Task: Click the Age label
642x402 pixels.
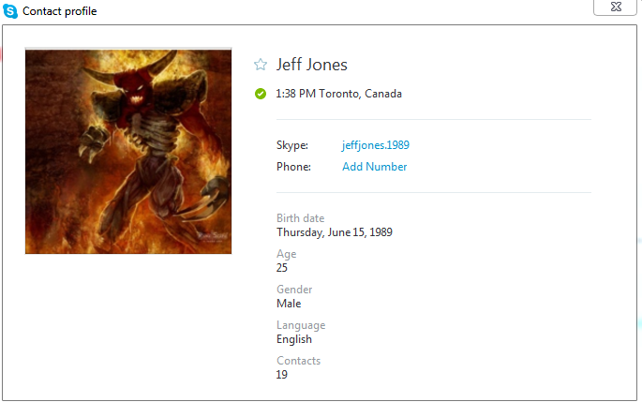Action: tap(286, 254)
